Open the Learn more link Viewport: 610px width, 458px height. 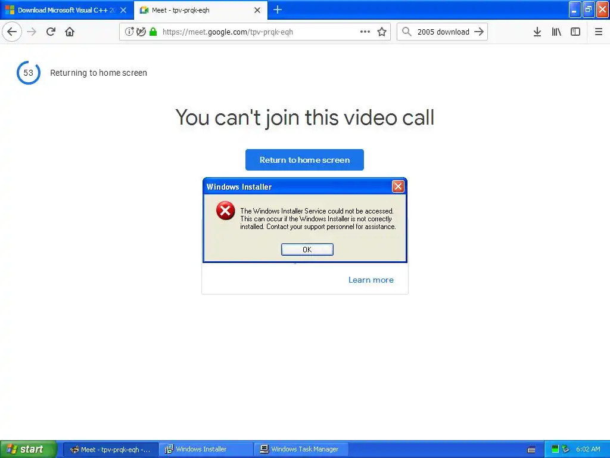point(371,280)
